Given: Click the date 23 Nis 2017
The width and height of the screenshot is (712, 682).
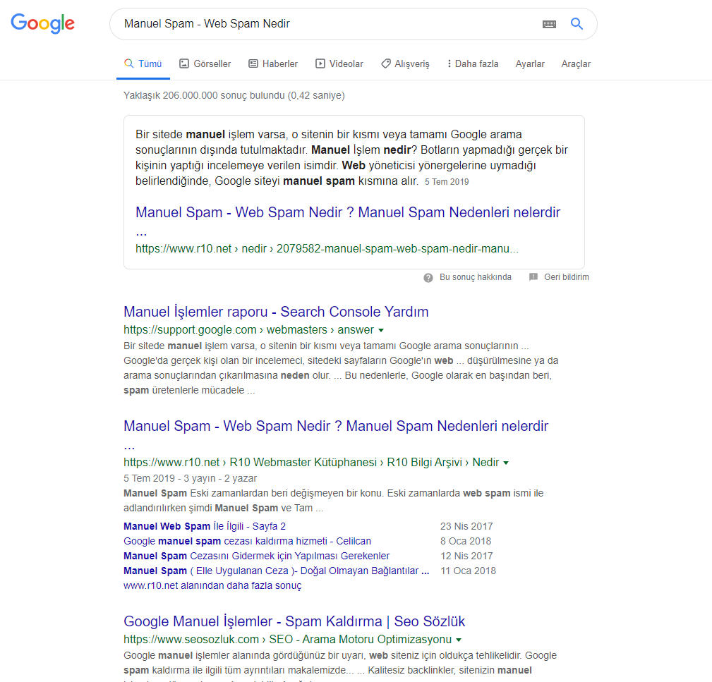Looking at the screenshot, I should point(466,526).
